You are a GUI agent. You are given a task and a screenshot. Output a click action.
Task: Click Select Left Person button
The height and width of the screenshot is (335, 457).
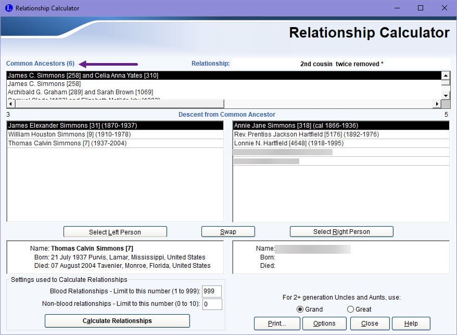115,232
